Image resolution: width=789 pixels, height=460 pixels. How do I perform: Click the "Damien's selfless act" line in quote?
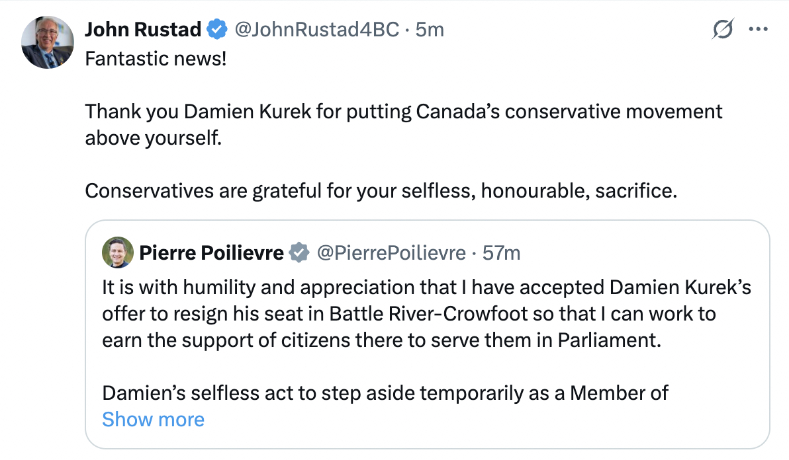click(x=385, y=393)
